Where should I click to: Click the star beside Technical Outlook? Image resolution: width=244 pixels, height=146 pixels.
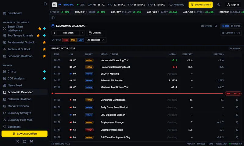44,49
